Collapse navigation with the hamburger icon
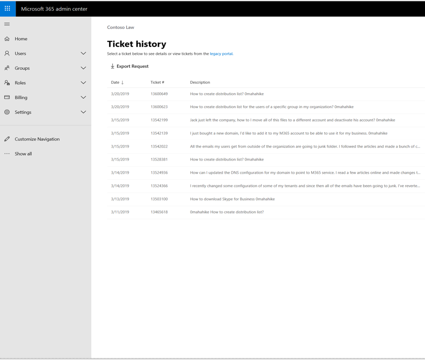 point(7,24)
